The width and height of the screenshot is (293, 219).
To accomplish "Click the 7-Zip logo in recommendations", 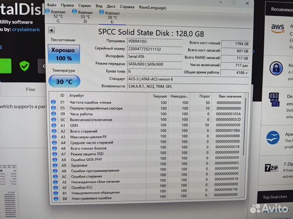I will tap(271, 168).
